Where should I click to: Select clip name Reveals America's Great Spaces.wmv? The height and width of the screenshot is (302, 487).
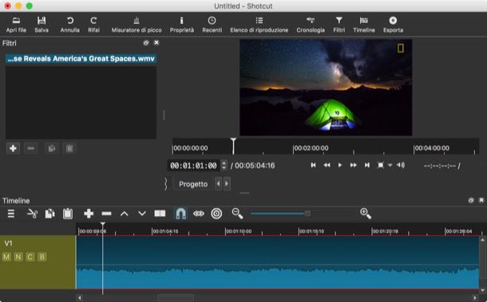(81, 59)
